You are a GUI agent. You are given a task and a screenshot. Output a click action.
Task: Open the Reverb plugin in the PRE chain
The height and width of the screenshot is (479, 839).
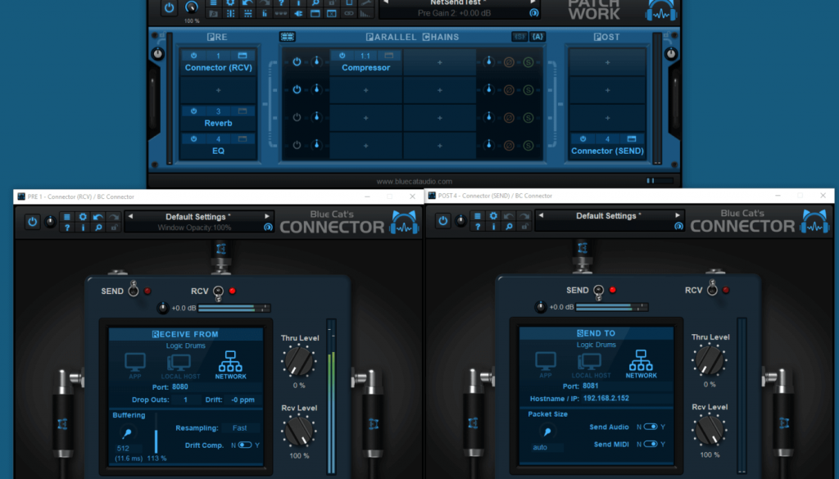[218, 122]
